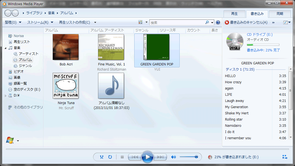Switch to 書き込み tab
The width and height of the screenshot is (295, 166).
pyautogui.click(x=257, y=14)
